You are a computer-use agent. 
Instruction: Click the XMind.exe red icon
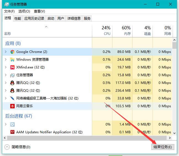[12, 67]
